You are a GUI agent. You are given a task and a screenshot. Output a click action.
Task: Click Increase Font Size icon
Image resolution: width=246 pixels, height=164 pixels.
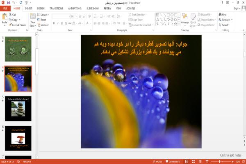80,16
